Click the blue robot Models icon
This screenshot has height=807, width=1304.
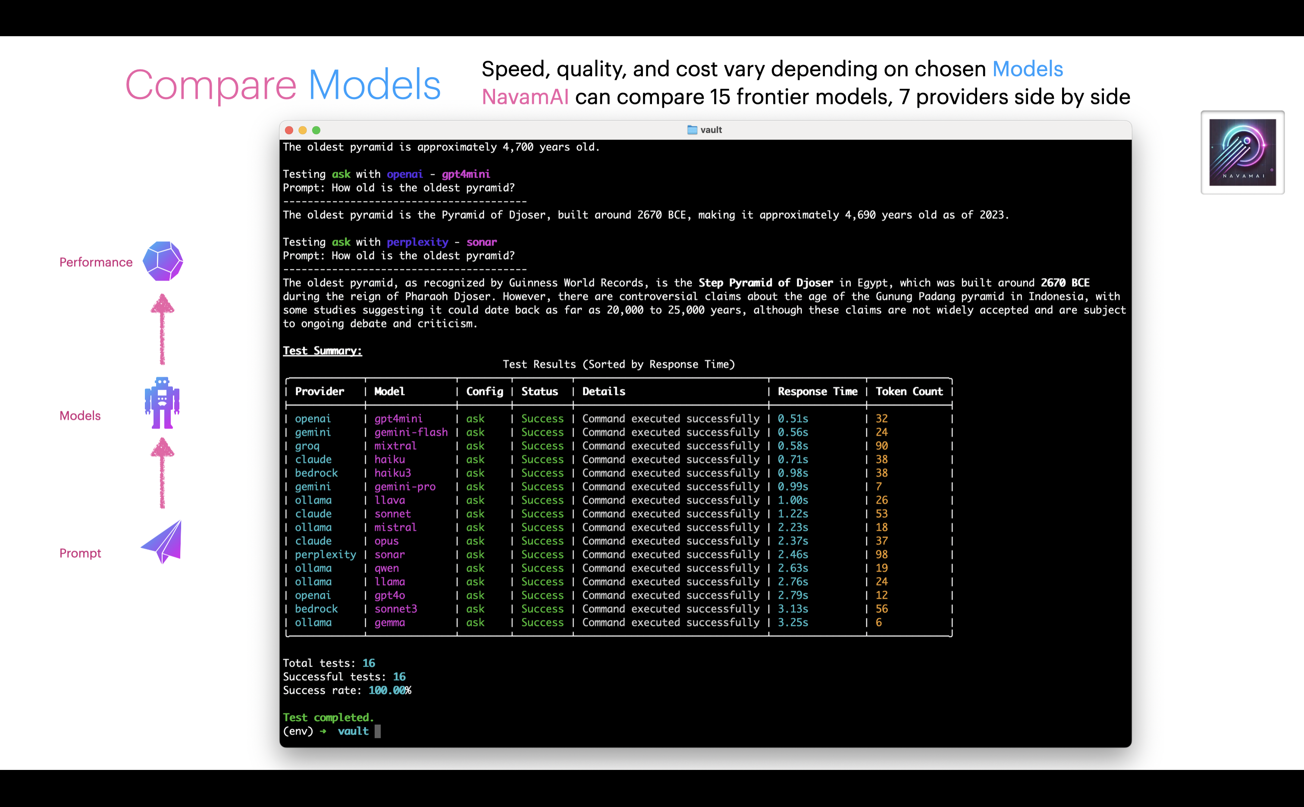(x=162, y=403)
